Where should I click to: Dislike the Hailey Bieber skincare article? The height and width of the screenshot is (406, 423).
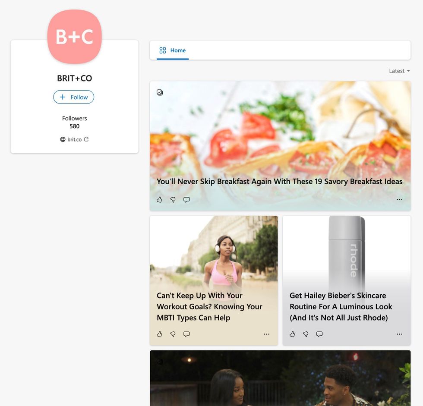tap(306, 334)
